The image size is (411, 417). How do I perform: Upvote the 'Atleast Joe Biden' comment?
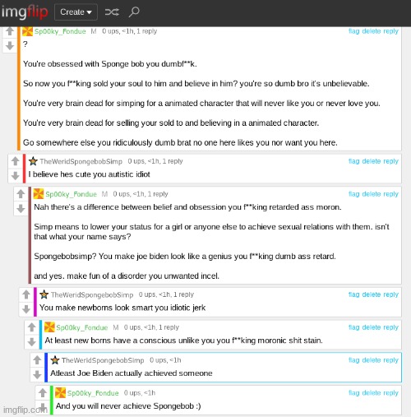[37, 360]
